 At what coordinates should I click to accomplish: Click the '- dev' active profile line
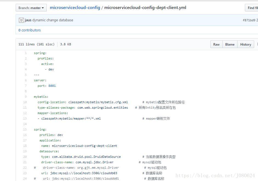tap(49, 69)
